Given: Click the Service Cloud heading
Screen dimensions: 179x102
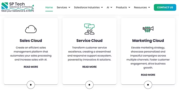Looking at the screenshot, I should 89,41.
